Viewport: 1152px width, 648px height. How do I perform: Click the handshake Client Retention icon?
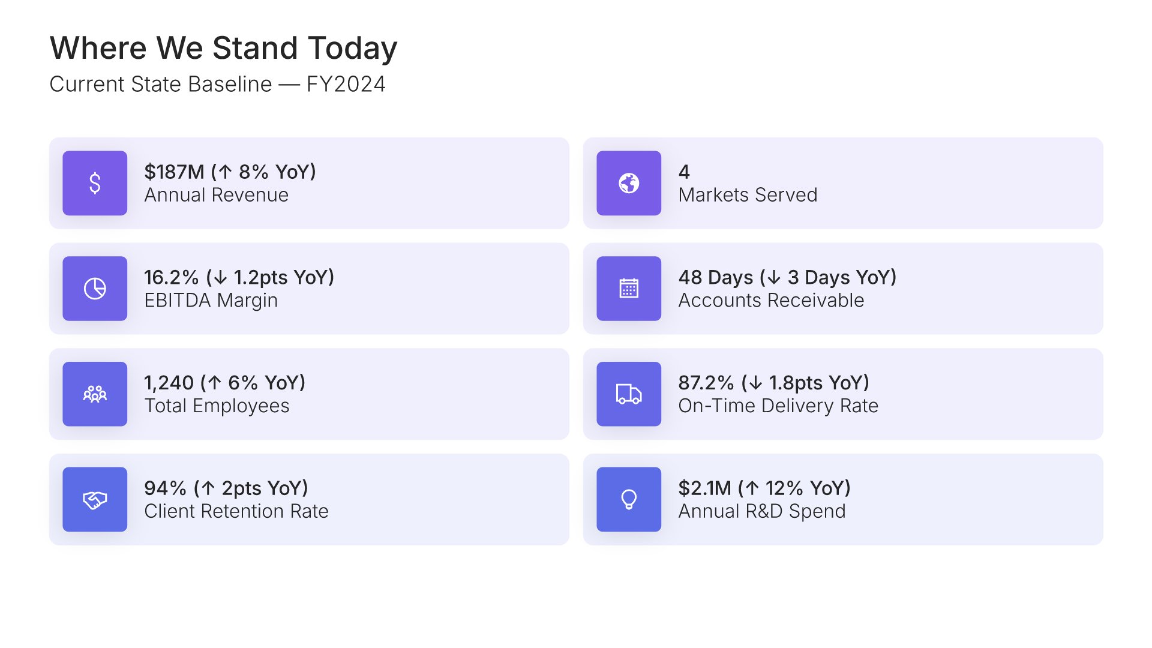click(x=95, y=499)
